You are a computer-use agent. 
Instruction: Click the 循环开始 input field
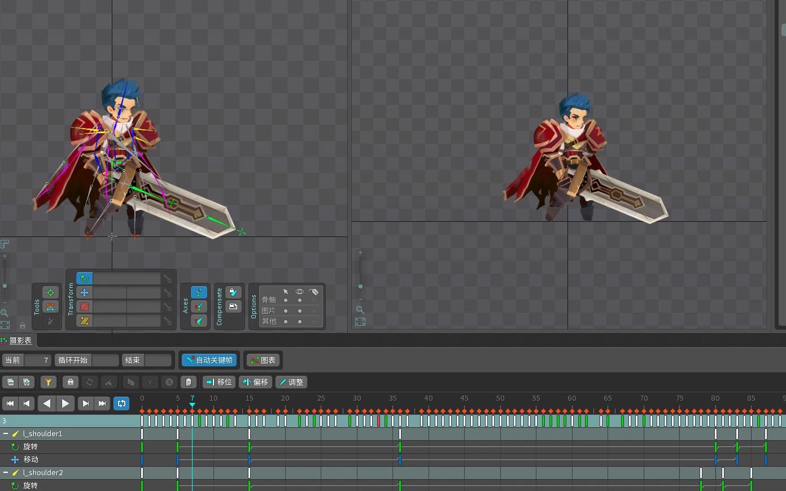click(x=106, y=360)
